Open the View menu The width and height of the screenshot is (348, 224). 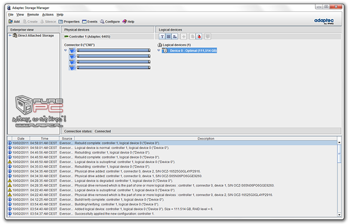click(x=20, y=15)
